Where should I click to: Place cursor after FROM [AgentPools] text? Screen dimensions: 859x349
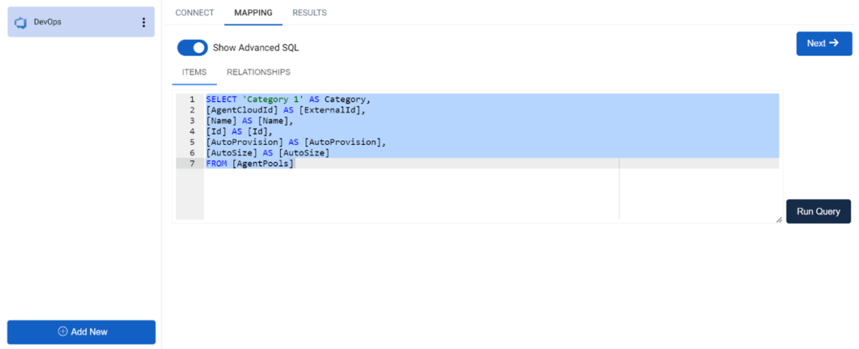click(x=295, y=164)
